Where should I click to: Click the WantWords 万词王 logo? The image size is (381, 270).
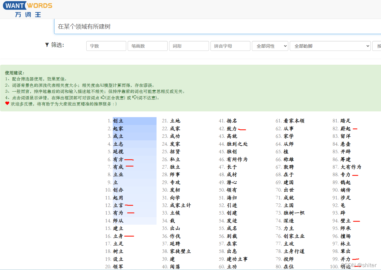coord(28,9)
